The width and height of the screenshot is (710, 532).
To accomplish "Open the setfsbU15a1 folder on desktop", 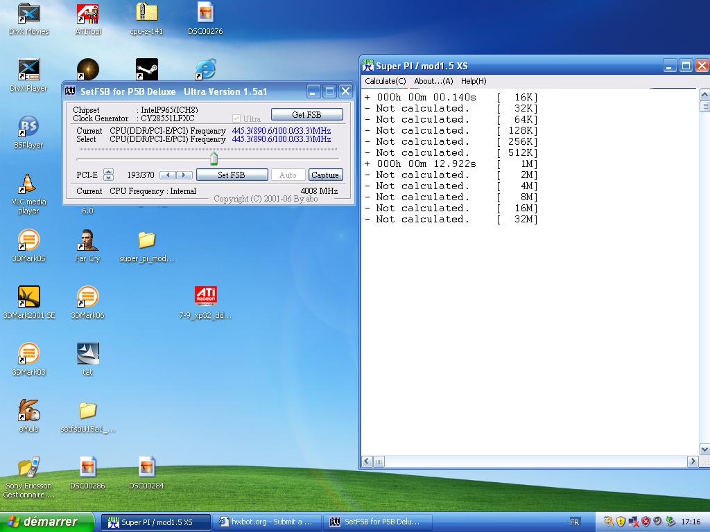I will [x=87, y=416].
